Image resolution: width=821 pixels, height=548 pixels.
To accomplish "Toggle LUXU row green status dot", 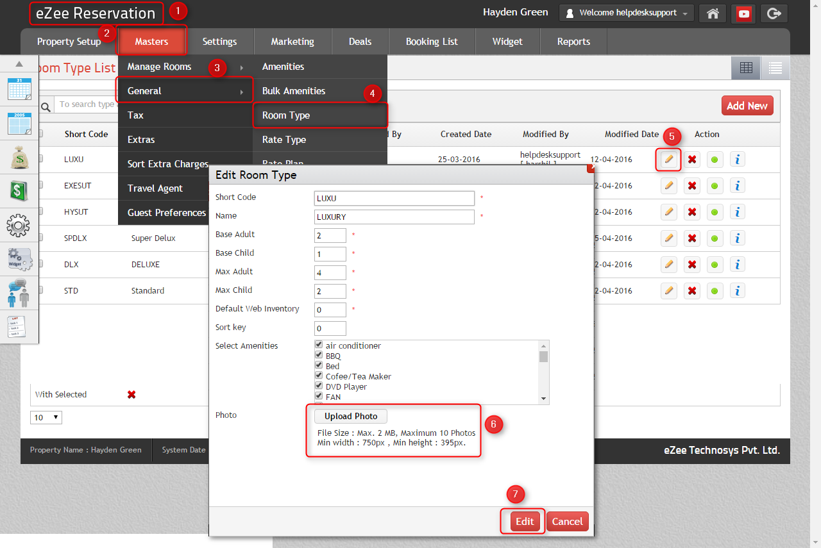I will (715, 159).
